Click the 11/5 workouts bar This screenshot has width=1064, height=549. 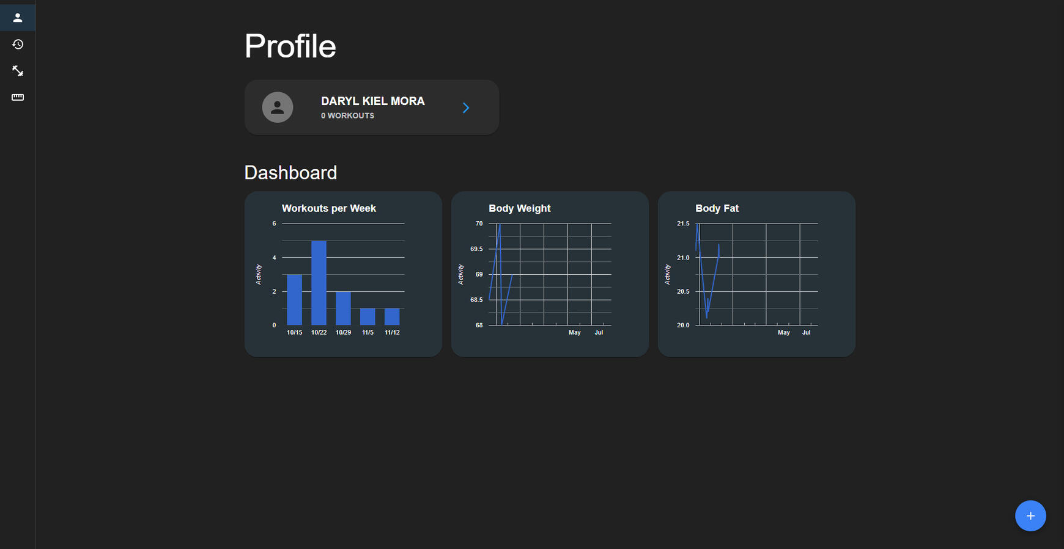(x=368, y=316)
